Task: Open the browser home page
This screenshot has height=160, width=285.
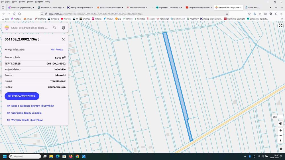Action: (19, 14)
